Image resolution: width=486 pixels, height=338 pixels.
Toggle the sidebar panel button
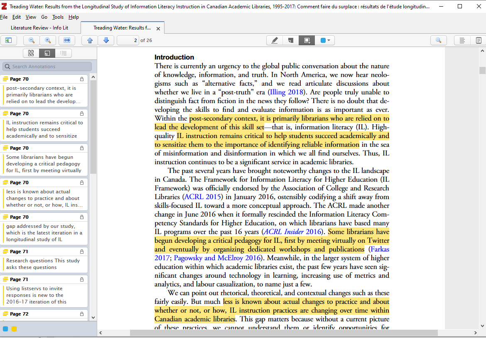tap(8, 40)
